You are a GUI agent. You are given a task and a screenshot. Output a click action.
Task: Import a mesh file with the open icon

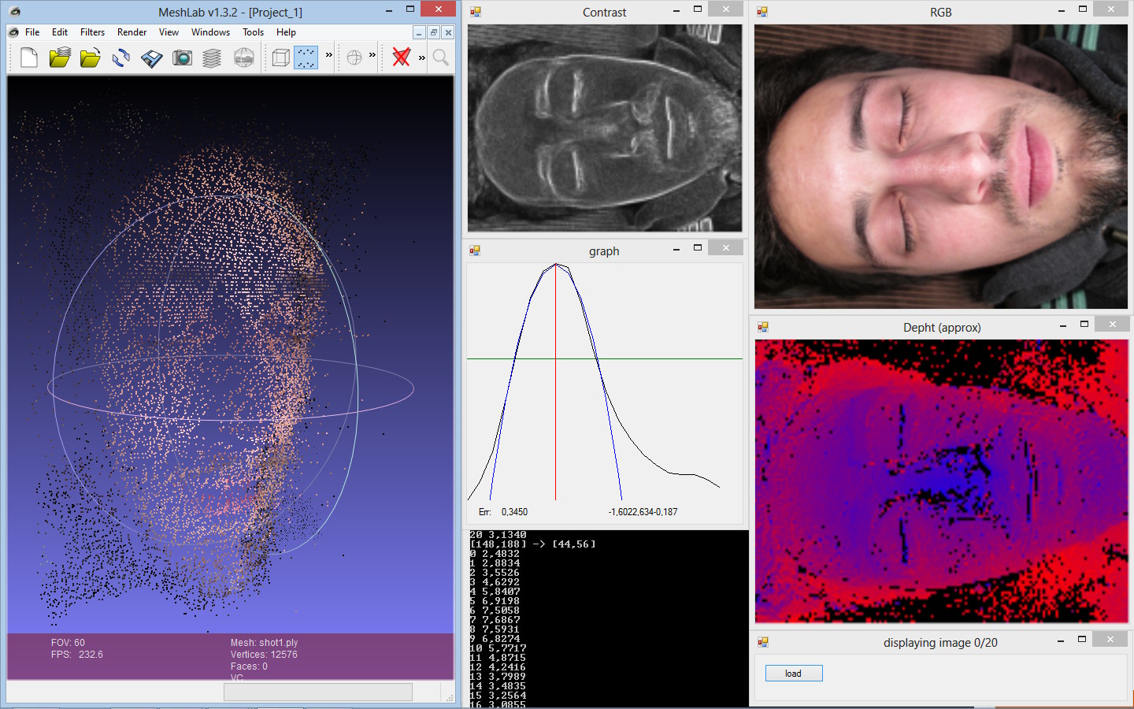(x=91, y=57)
